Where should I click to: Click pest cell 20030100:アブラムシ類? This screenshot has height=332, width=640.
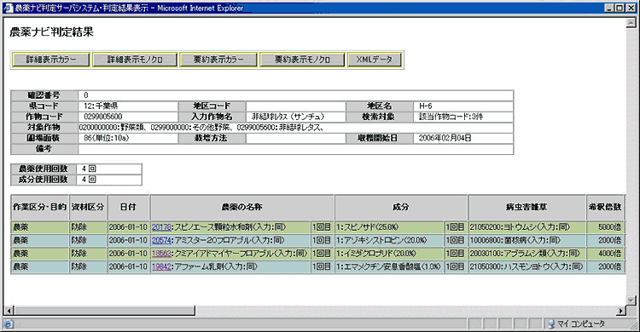(527, 254)
